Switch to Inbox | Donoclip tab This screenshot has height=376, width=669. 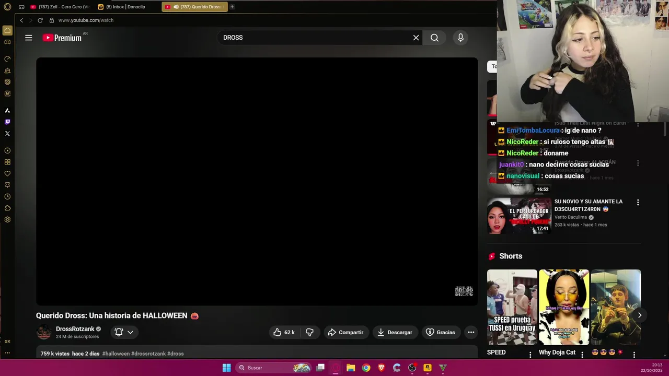125,7
